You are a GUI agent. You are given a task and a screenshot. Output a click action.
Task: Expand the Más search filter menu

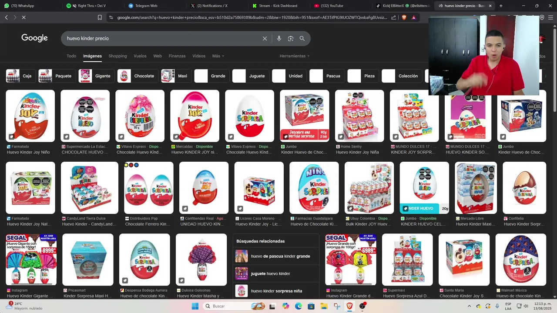(x=218, y=56)
